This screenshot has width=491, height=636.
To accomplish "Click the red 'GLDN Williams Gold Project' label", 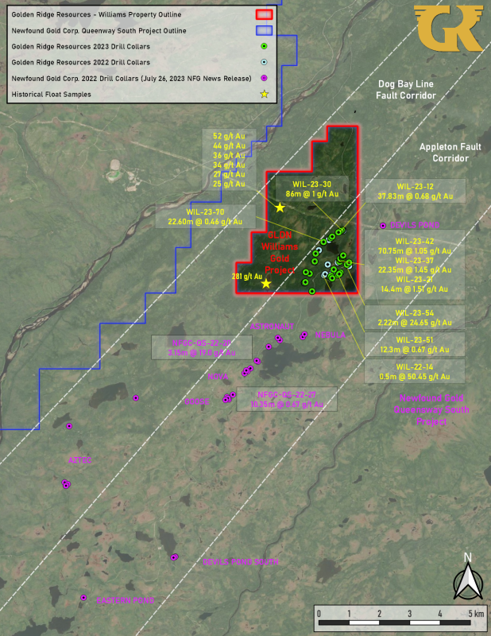I will tap(280, 252).
